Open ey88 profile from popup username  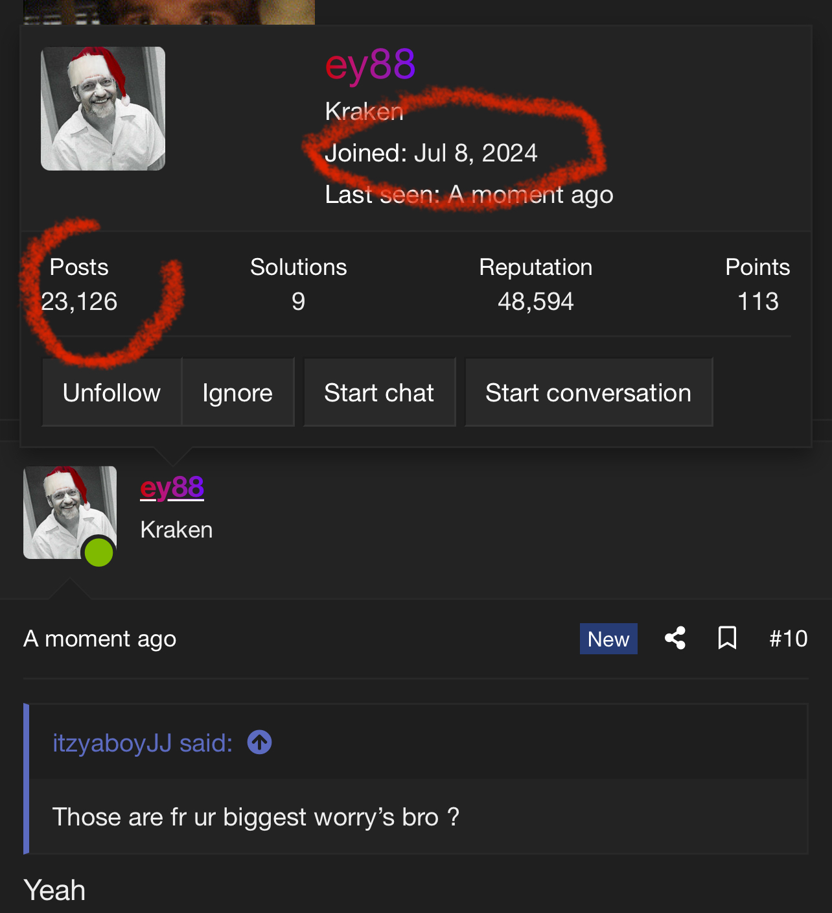click(x=370, y=65)
